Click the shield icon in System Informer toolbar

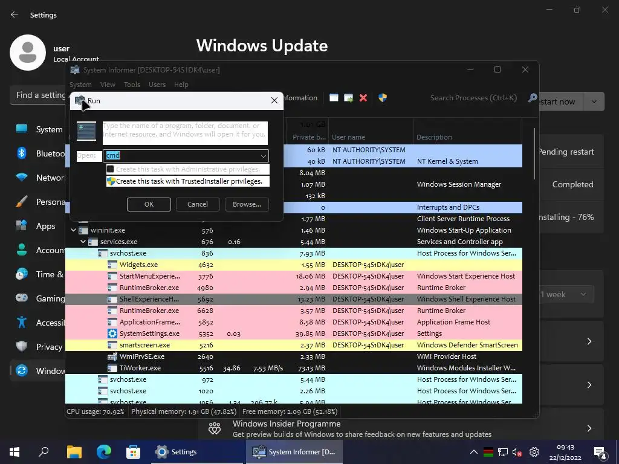tap(383, 97)
